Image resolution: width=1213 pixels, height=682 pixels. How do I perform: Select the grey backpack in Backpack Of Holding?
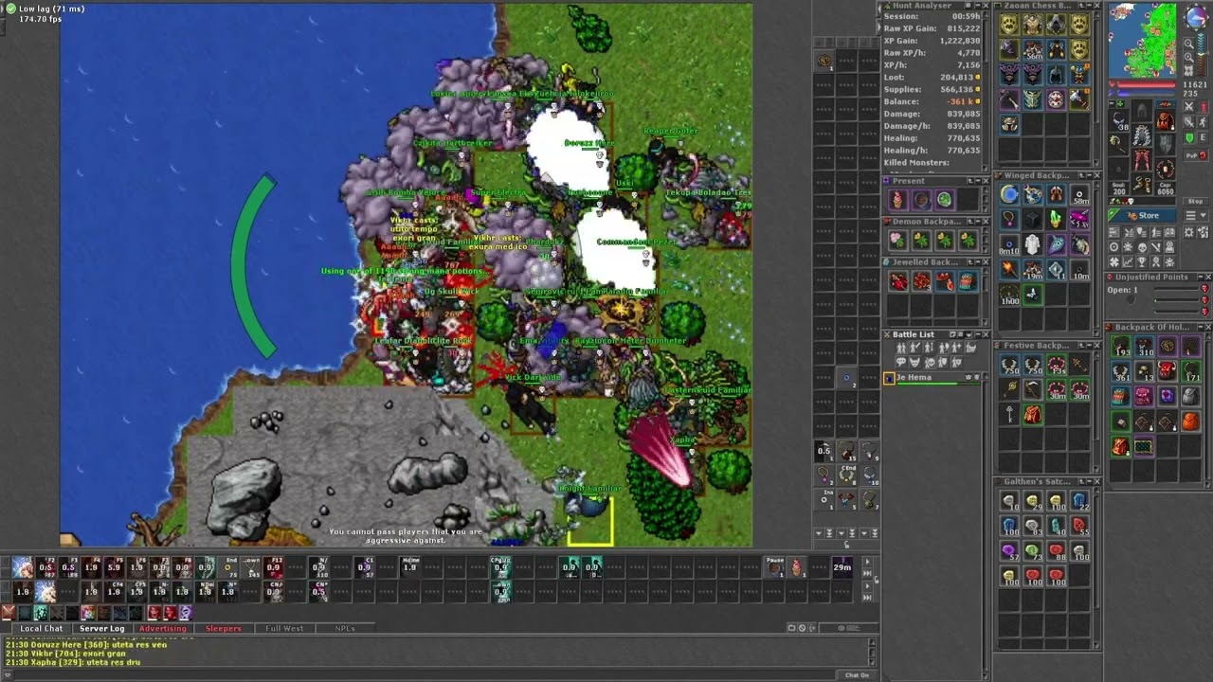pyautogui.click(x=1191, y=396)
